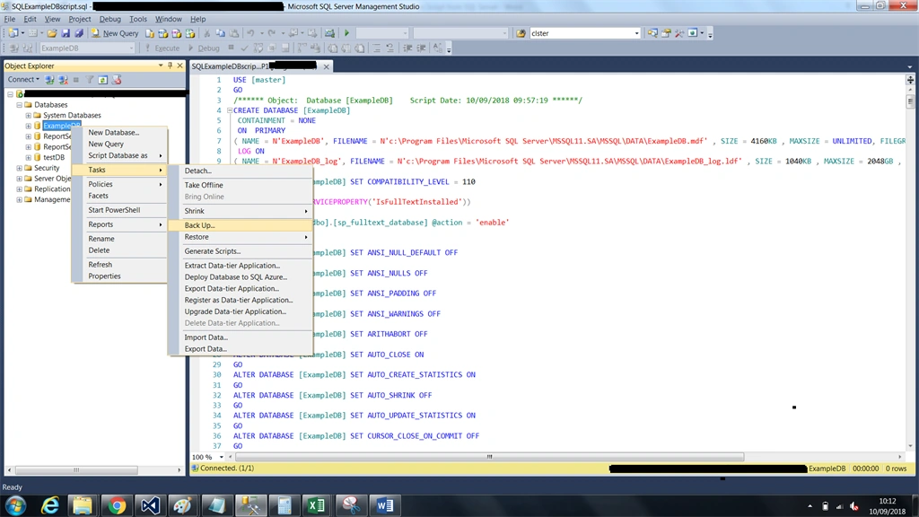Click the green Start arrow icon
Image resolution: width=919 pixels, height=517 pixels.
pyautogui.click(x=346, y=33)
